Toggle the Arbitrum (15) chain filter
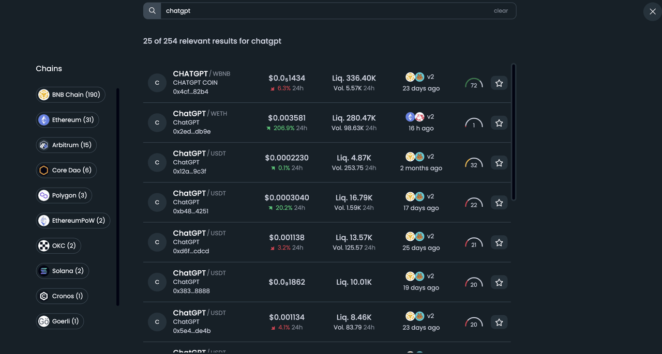662x354 pixels. 66,145
